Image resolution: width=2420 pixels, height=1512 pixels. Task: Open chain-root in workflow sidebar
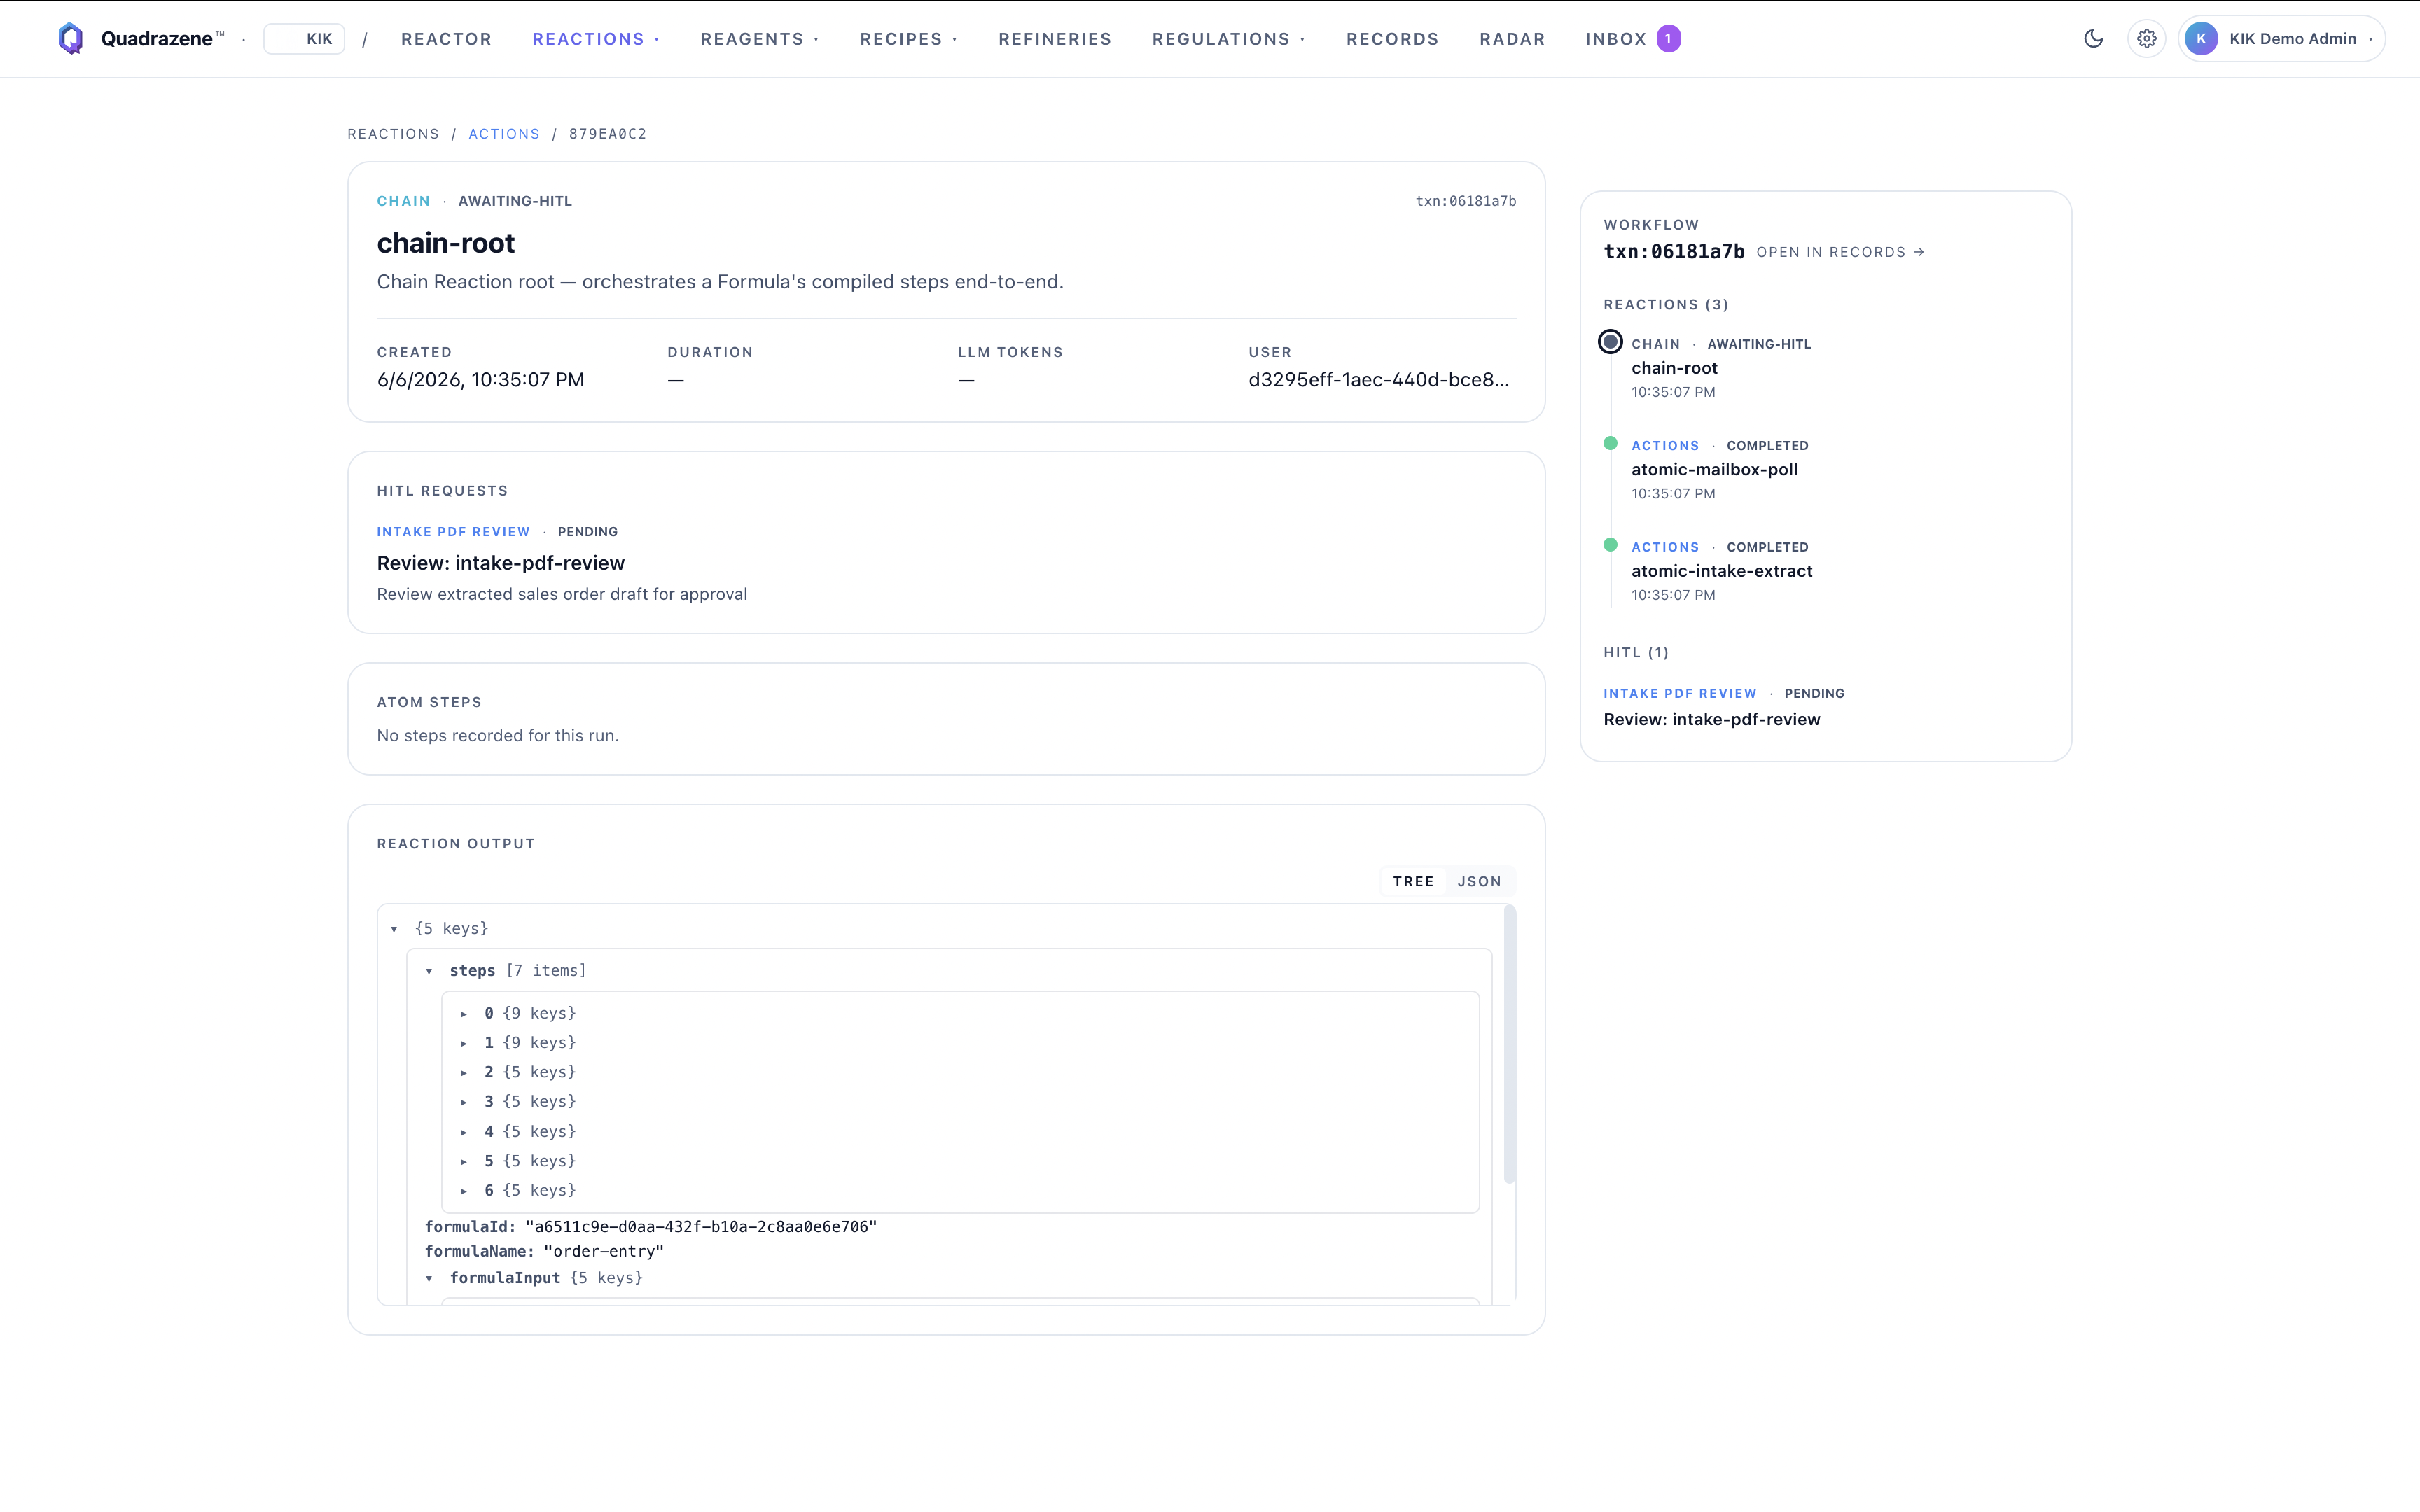pyautogui.click(x=1674, y=368)
